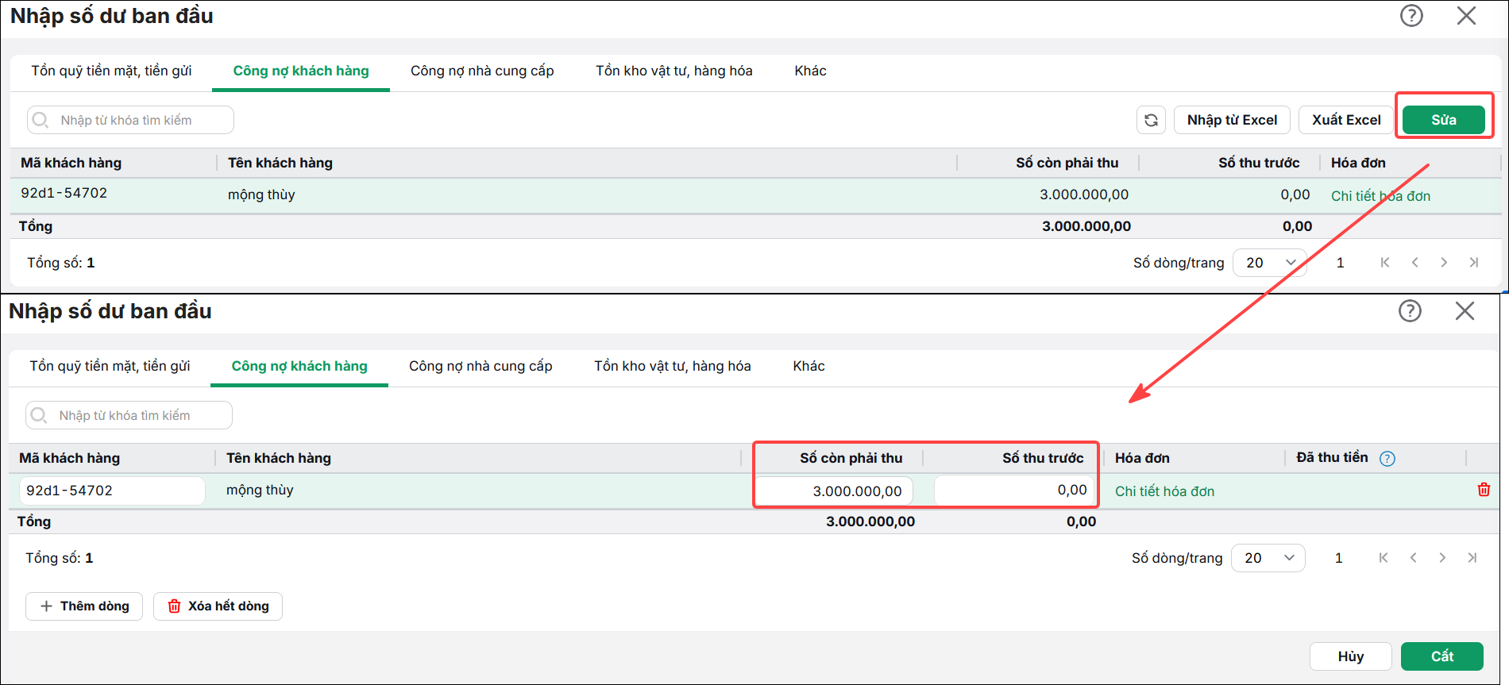The width and height of the screenshot is (1509, 685).
Task: Click Đã thu tiền column header
Action: pyautogui.click(x=1332, y=457)
